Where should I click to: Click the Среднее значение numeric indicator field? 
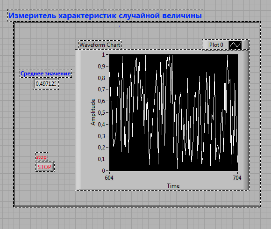tap(46, 84)
